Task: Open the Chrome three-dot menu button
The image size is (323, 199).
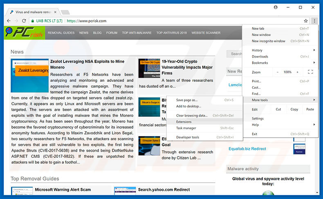Action: click(314, 21)
